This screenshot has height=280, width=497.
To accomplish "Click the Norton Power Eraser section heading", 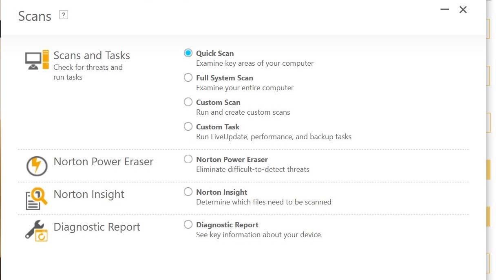I will [104, 162].
